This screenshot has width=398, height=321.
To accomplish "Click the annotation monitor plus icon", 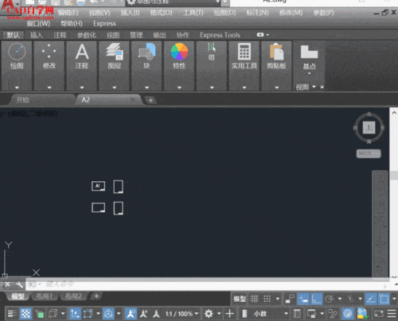I will pyautogui.click(x=230, y=314).
